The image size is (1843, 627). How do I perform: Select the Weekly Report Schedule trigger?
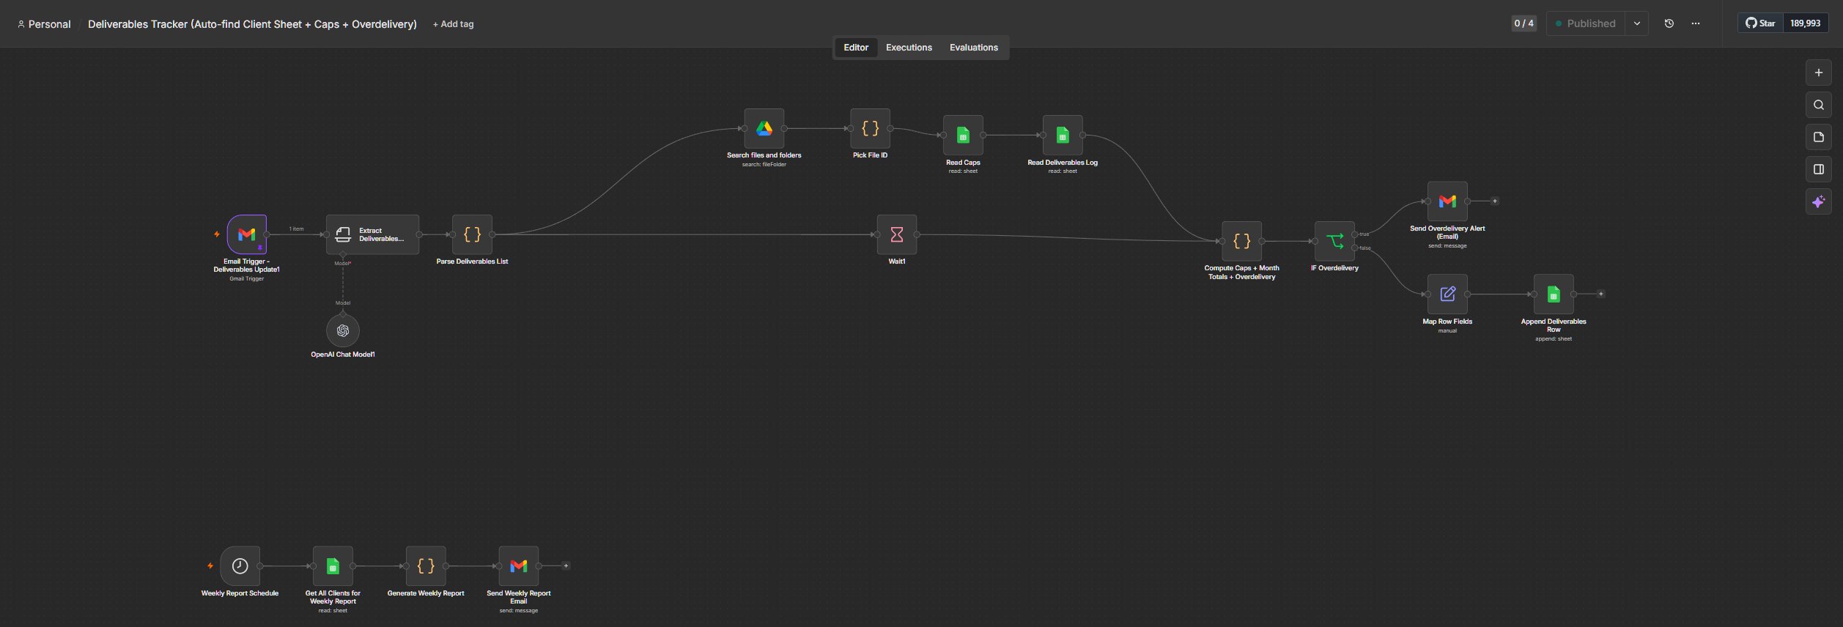pyautogui.click(x=240, y=566)
